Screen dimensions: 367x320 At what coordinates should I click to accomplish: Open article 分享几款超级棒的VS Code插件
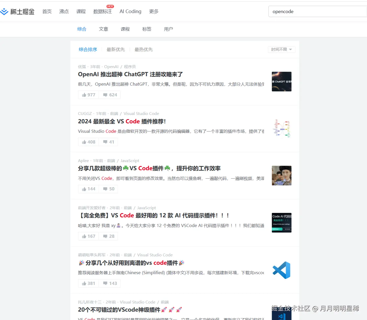tap(149, 168)
